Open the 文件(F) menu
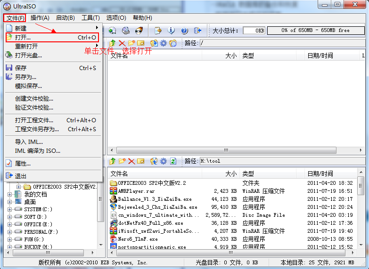The height and width of the screenshot is (269, 369). (x=15, y=18)
